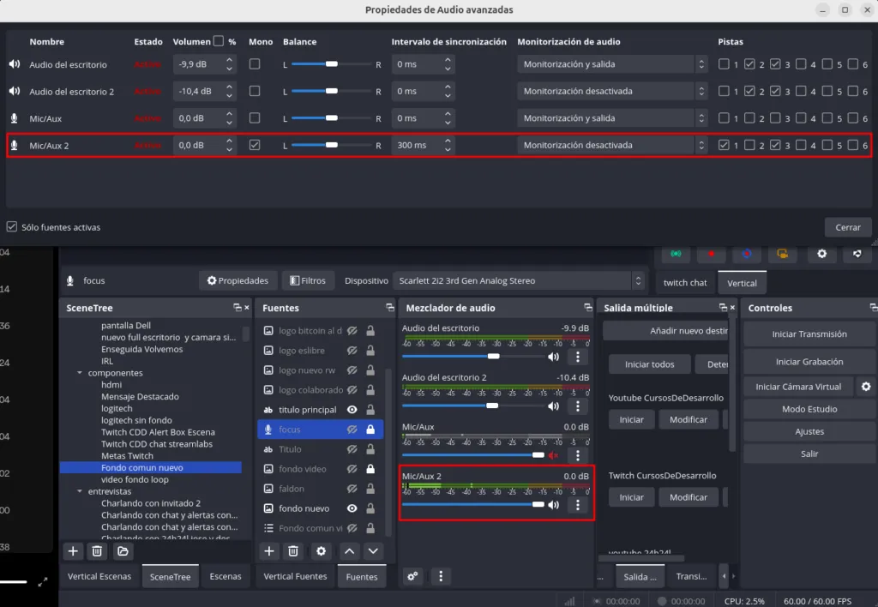
Task: Unlock the focus source padlock icon
Action: click(x=370, y=430)
